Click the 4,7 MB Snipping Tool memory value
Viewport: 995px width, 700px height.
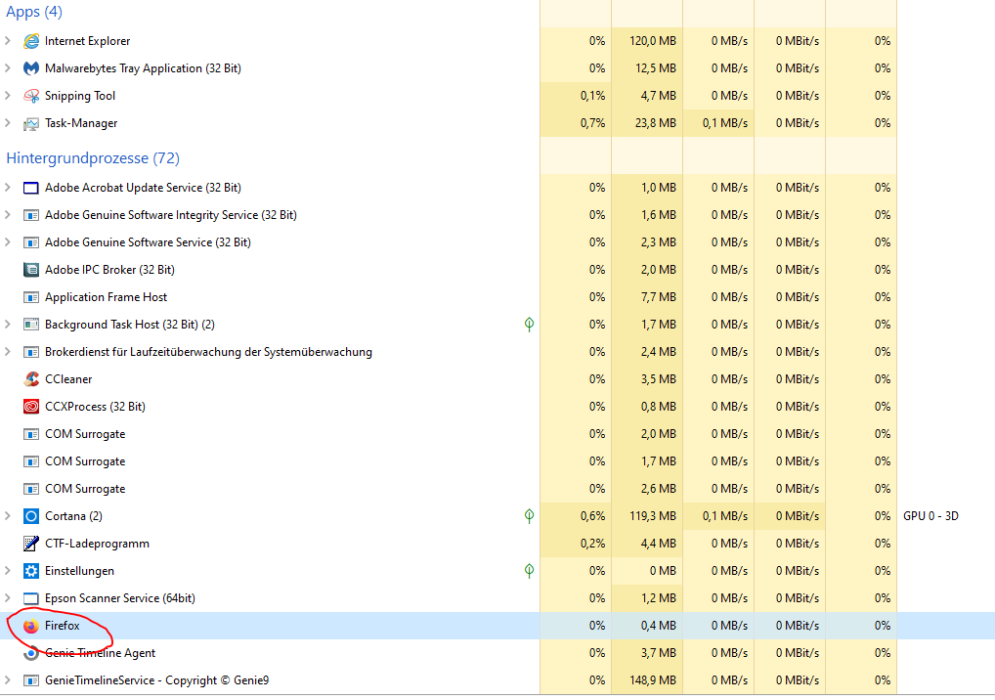tap(659, 96)
